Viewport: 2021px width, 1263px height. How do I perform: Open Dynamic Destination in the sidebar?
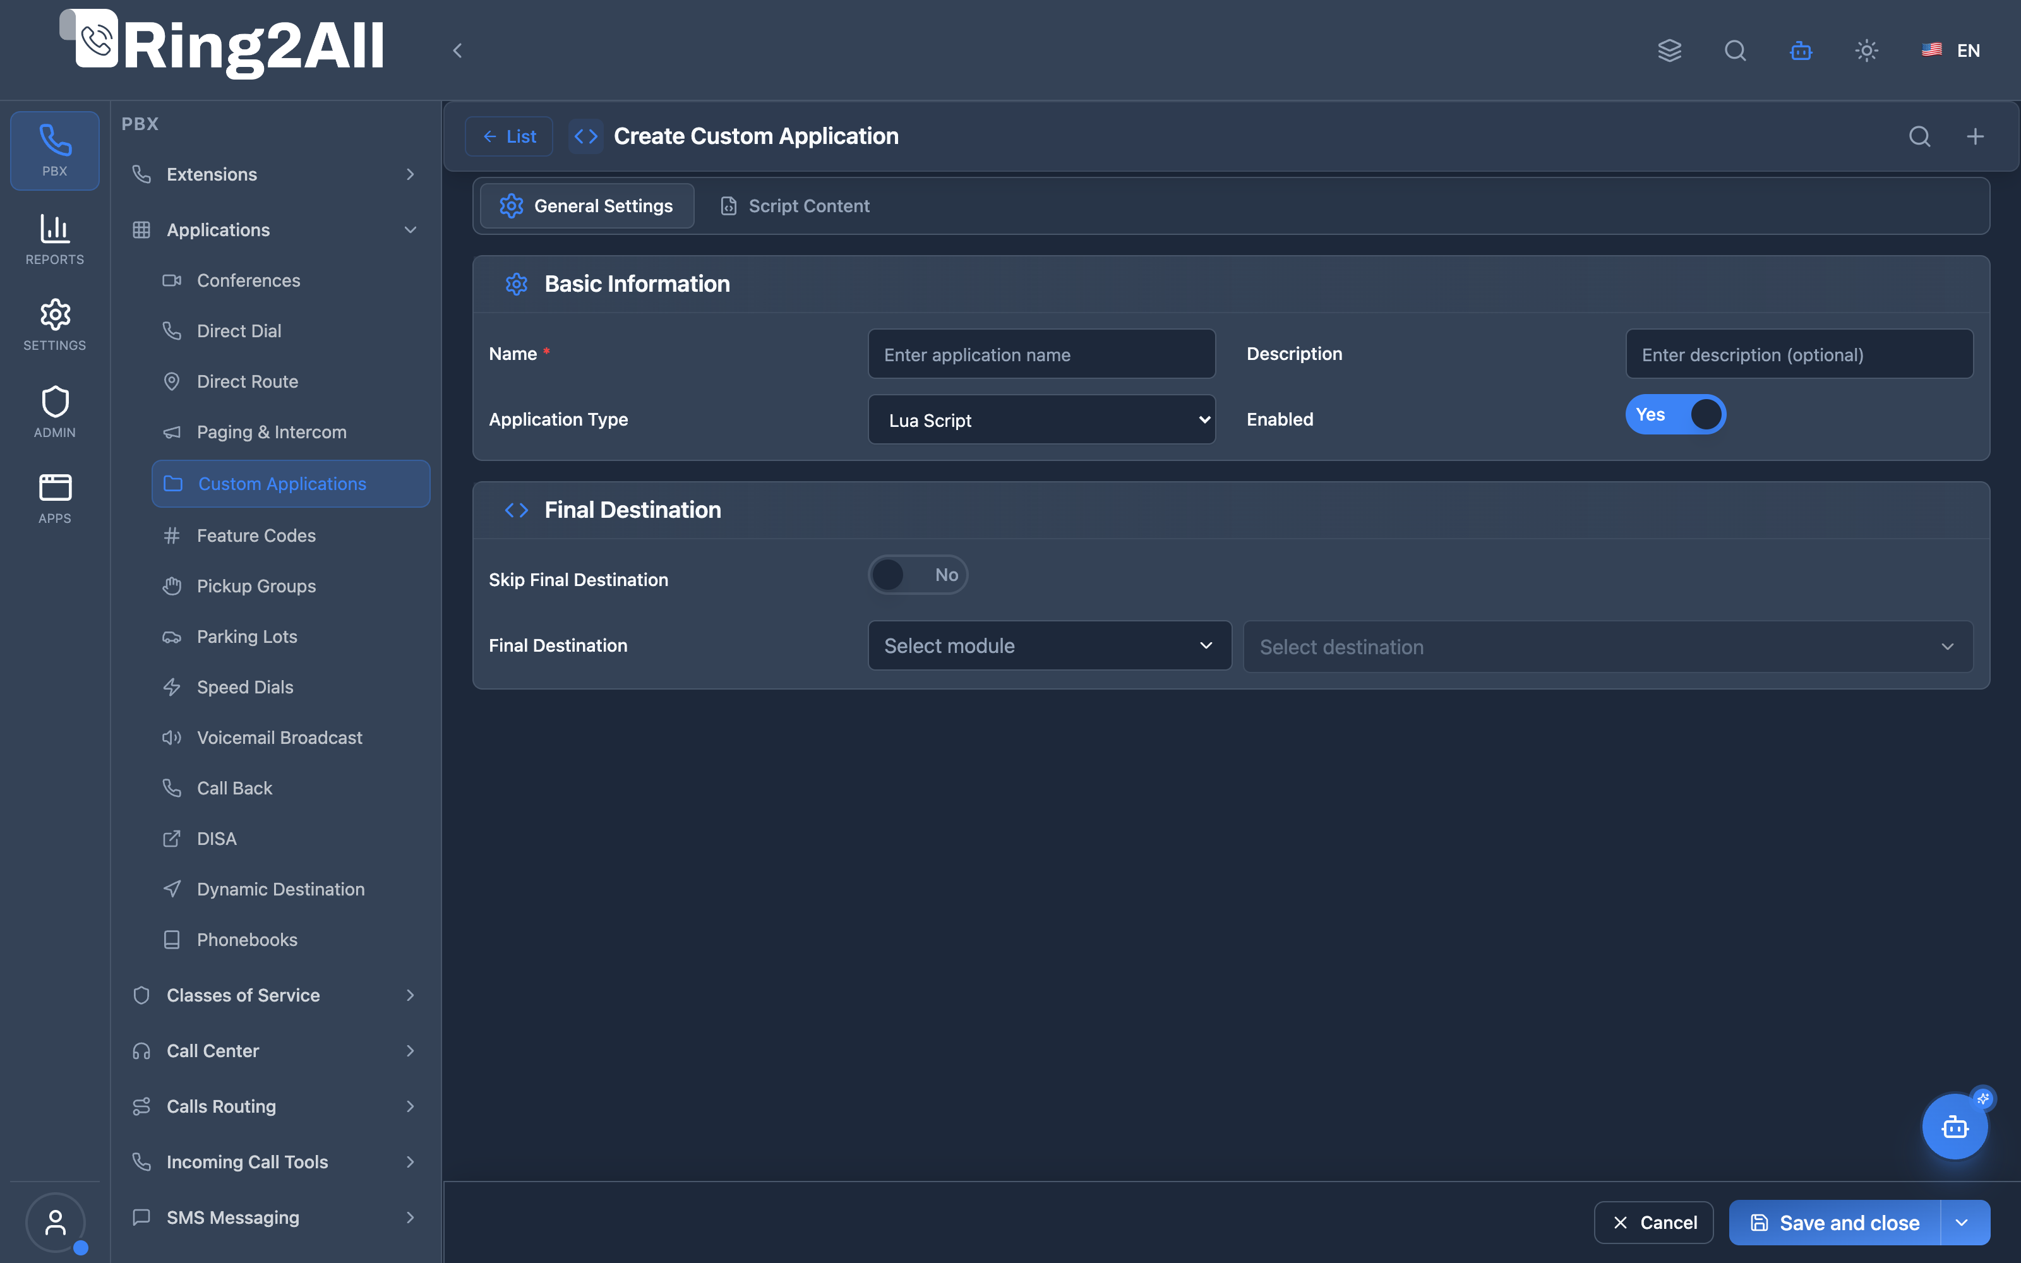click(x=290, y=889)
